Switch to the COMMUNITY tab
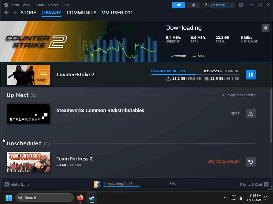Screen dimensions: 273x204 click(82, 13)
